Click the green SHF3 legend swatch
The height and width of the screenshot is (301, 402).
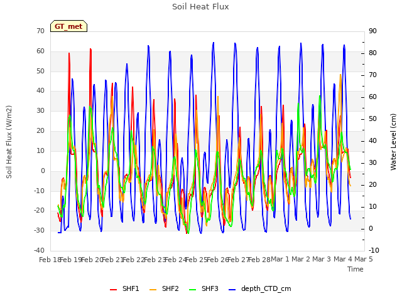[193, 290]
